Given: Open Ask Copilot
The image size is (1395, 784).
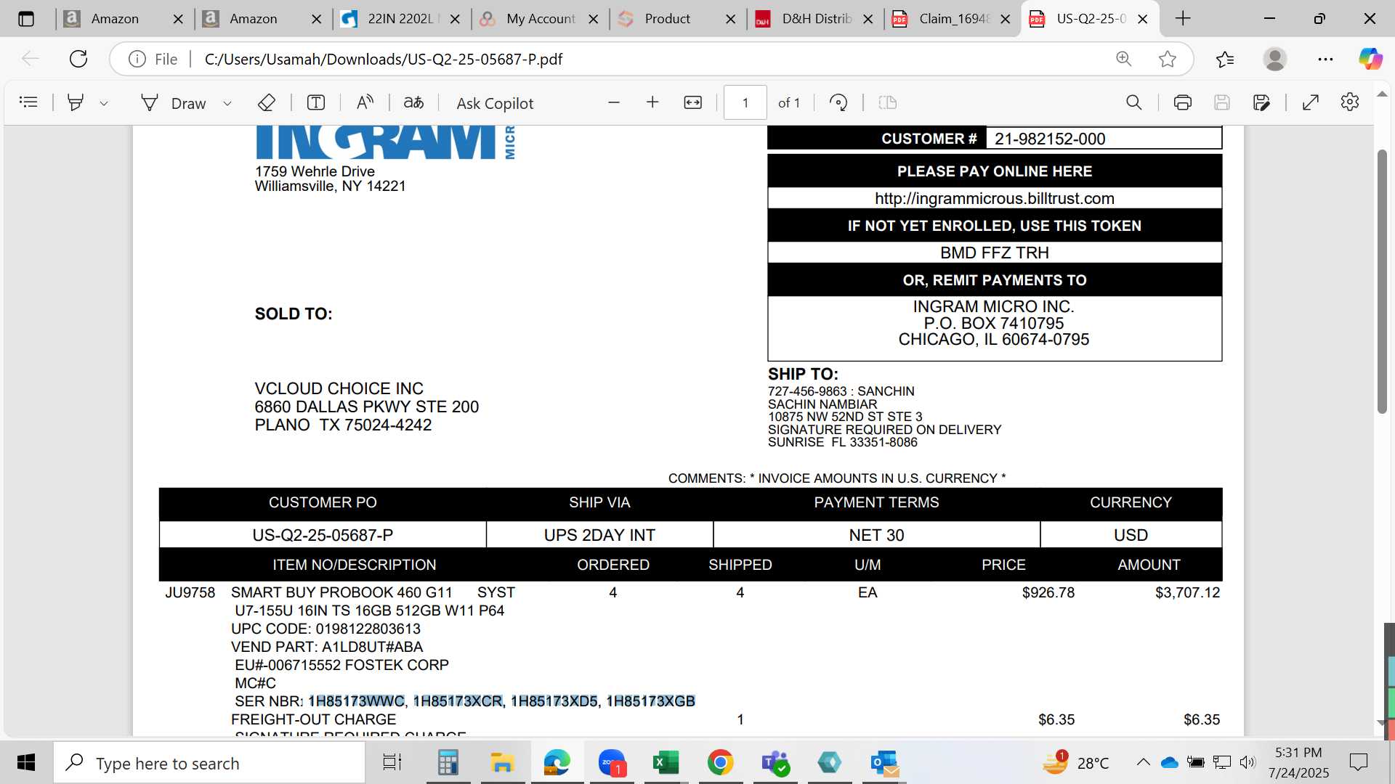Looking at the screenshot, I should [x=495, y=103].
